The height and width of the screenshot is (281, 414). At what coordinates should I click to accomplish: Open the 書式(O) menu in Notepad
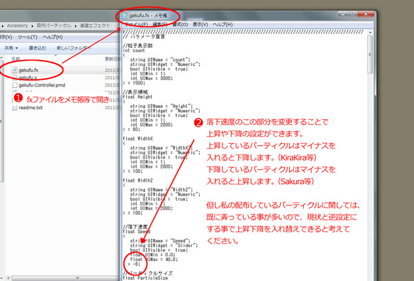[180, 25]
